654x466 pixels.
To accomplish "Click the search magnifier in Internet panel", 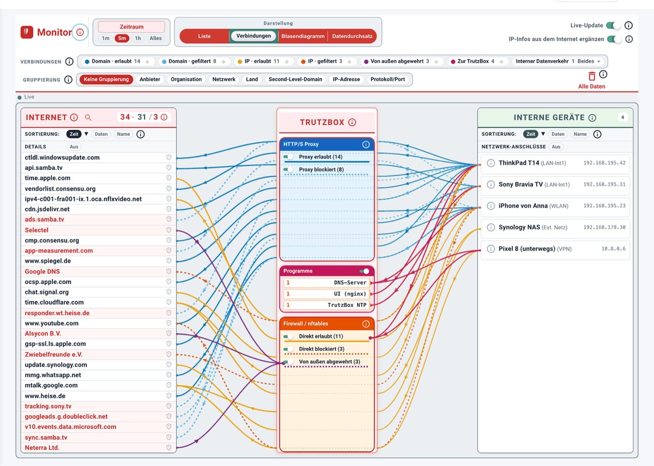I will [88, 117].
